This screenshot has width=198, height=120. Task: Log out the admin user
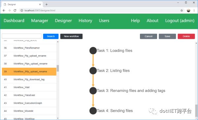[x=180, y=21]
